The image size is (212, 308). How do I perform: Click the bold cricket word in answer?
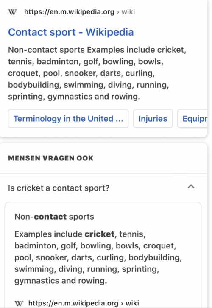100,234
